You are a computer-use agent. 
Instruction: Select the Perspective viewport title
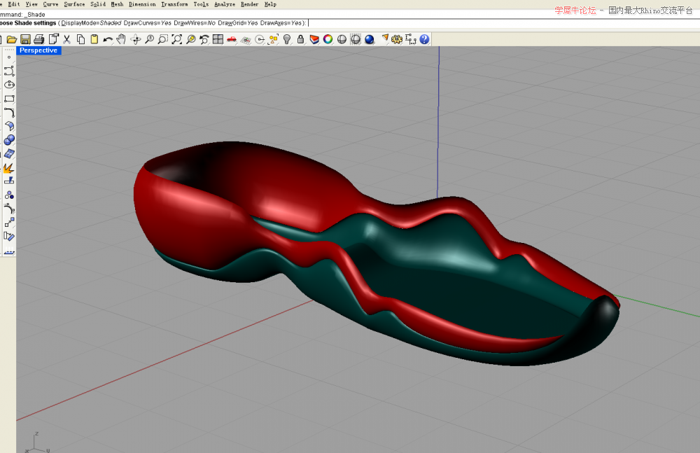click(38, 50)
